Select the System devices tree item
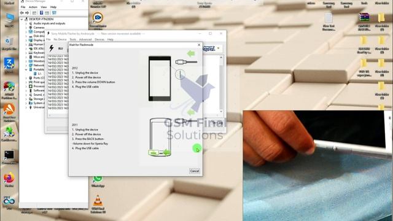The height and width of the screenshot is (221, 393). 38,103
